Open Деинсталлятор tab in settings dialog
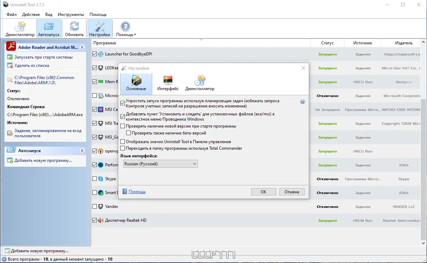The height and width of the screenshot is (263, 427). click(200, 84)
